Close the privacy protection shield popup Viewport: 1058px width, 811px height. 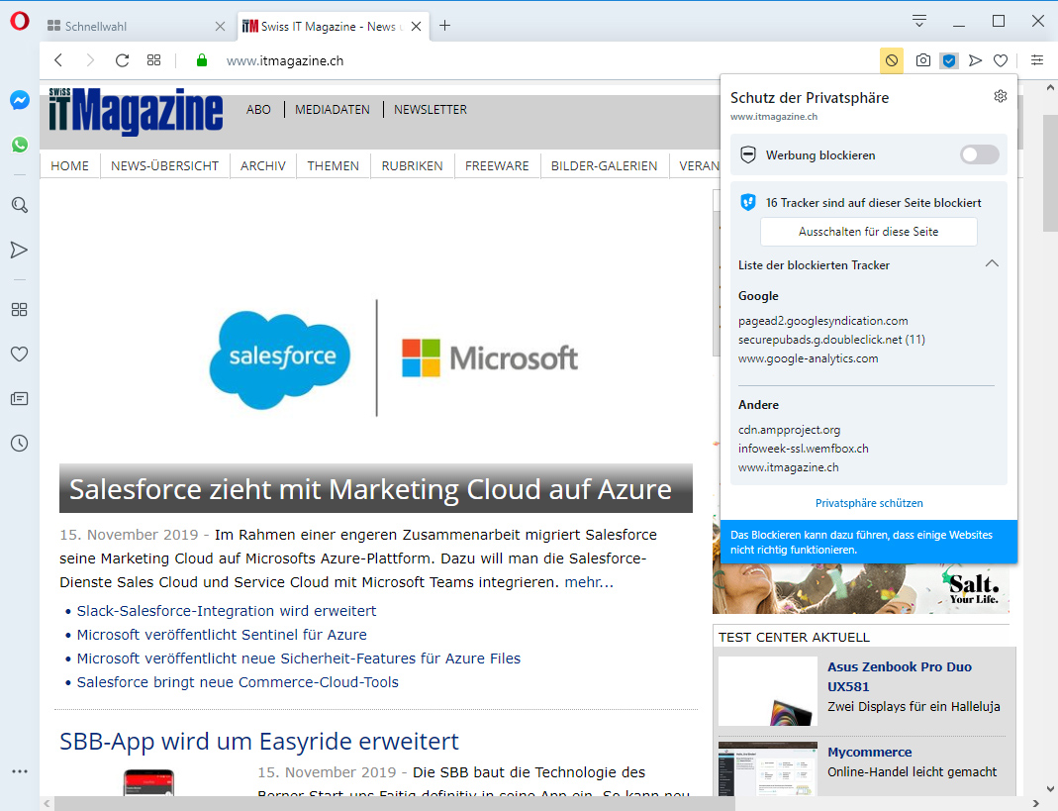pyautogui.click(x=949, y=60)
